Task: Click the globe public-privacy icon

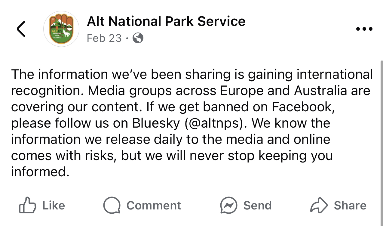Action: point(138,38)
